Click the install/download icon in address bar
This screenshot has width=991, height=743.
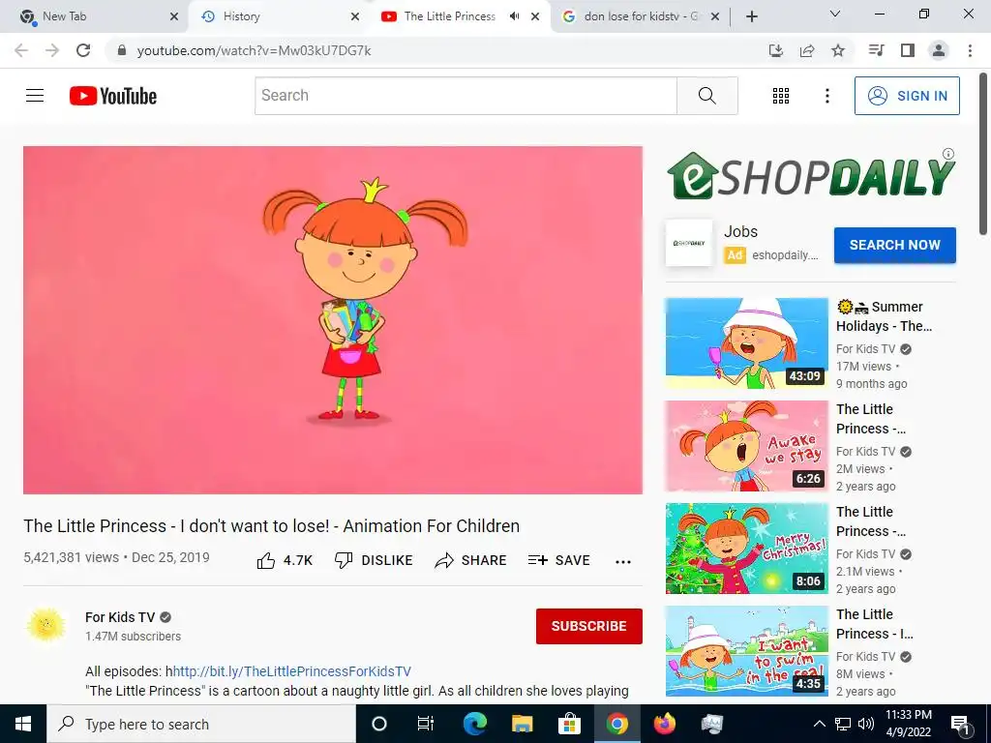click(x=776, y=50)
